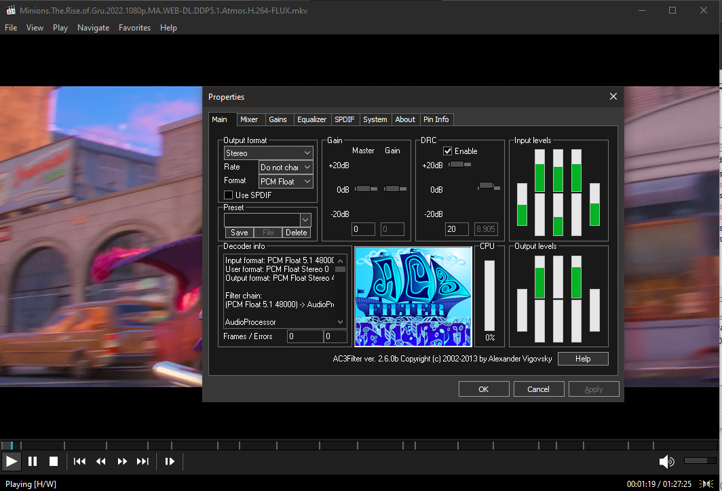
Task: Adjust the Master gain slider
Action: coord(364,189)
